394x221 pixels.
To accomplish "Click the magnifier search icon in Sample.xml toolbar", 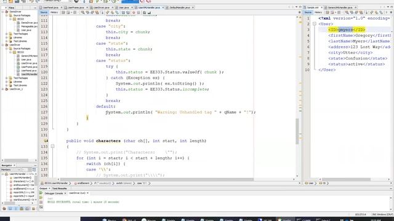I will point(347,12).
